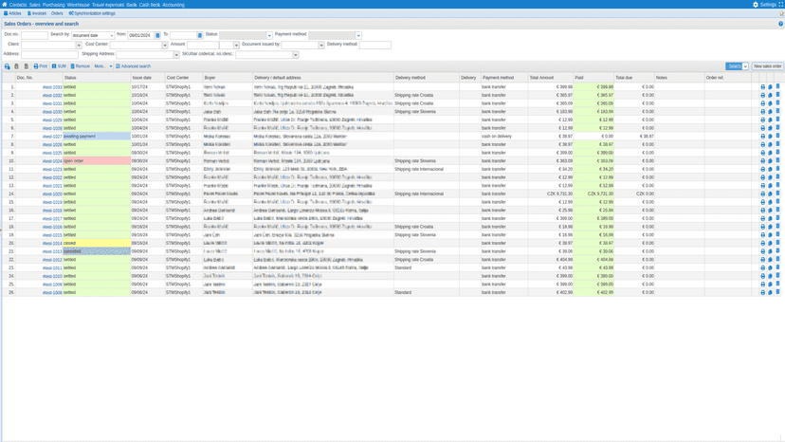Screen dimensions: 785x442
Task: Open the Accounting menu
Action: point(173,5)
